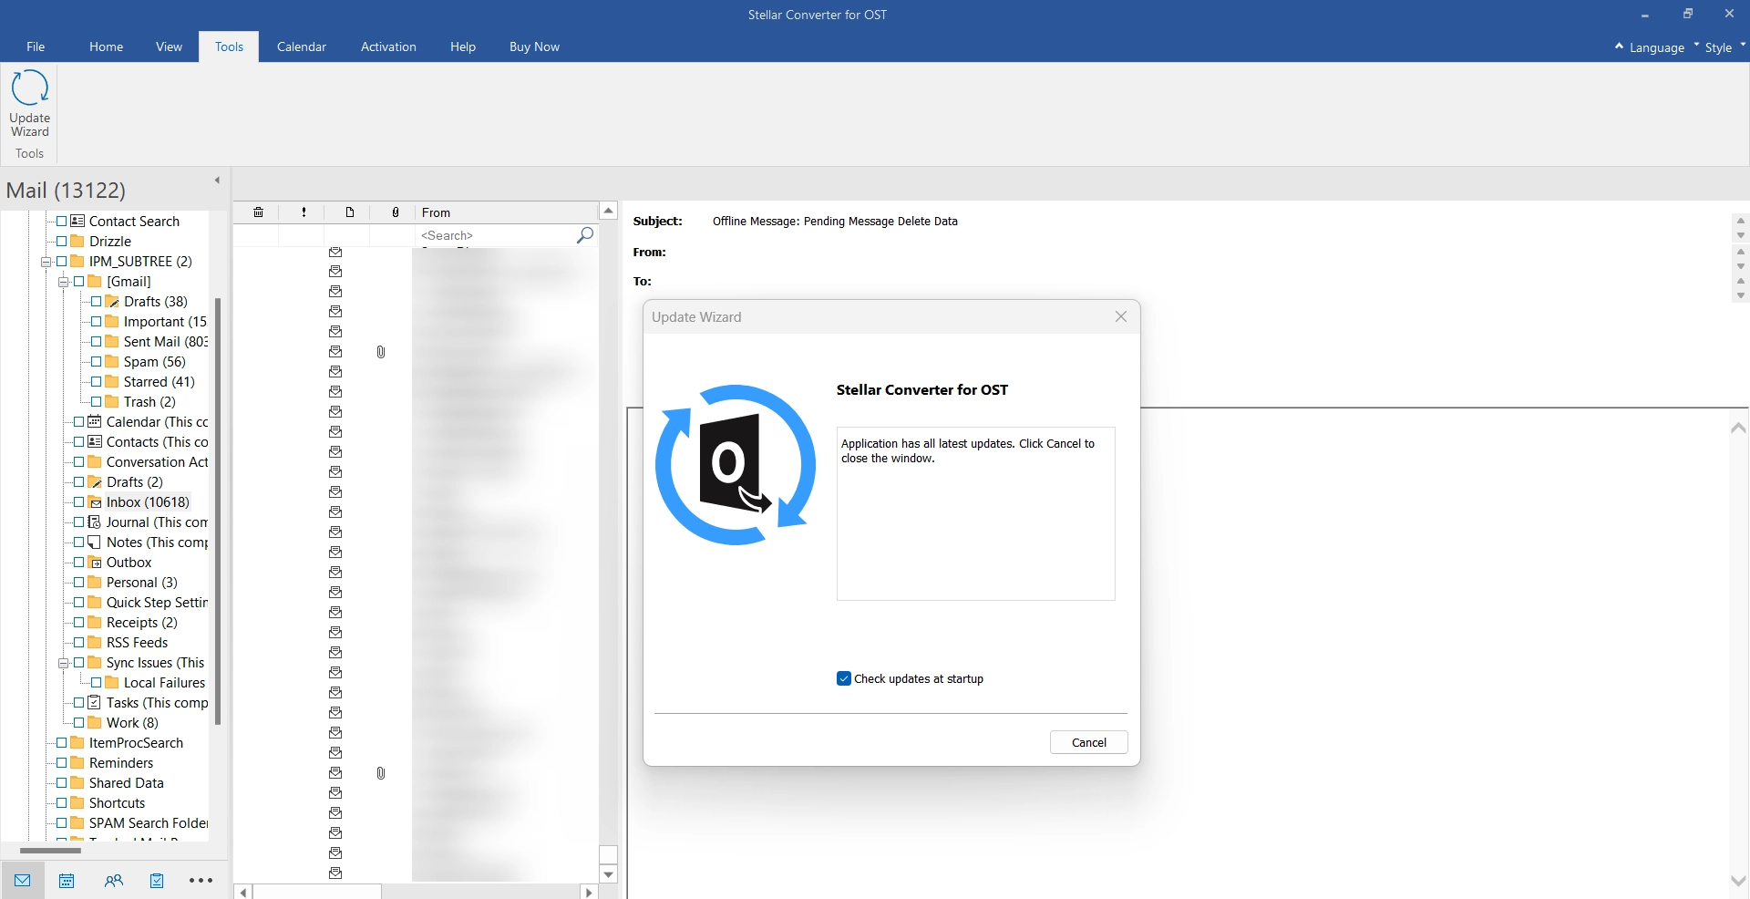
Task: Sort messages by From column
Action: coord(506,212)
